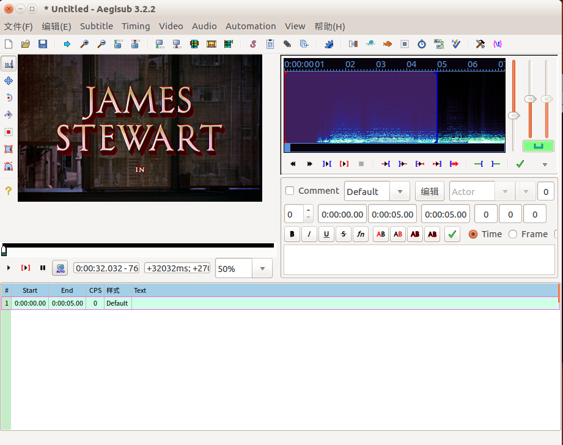Image resolution: width=563 pixels, height=445 pixels.
Task: Click the video seek bar slider handle
Action: [x=4, y=250]
